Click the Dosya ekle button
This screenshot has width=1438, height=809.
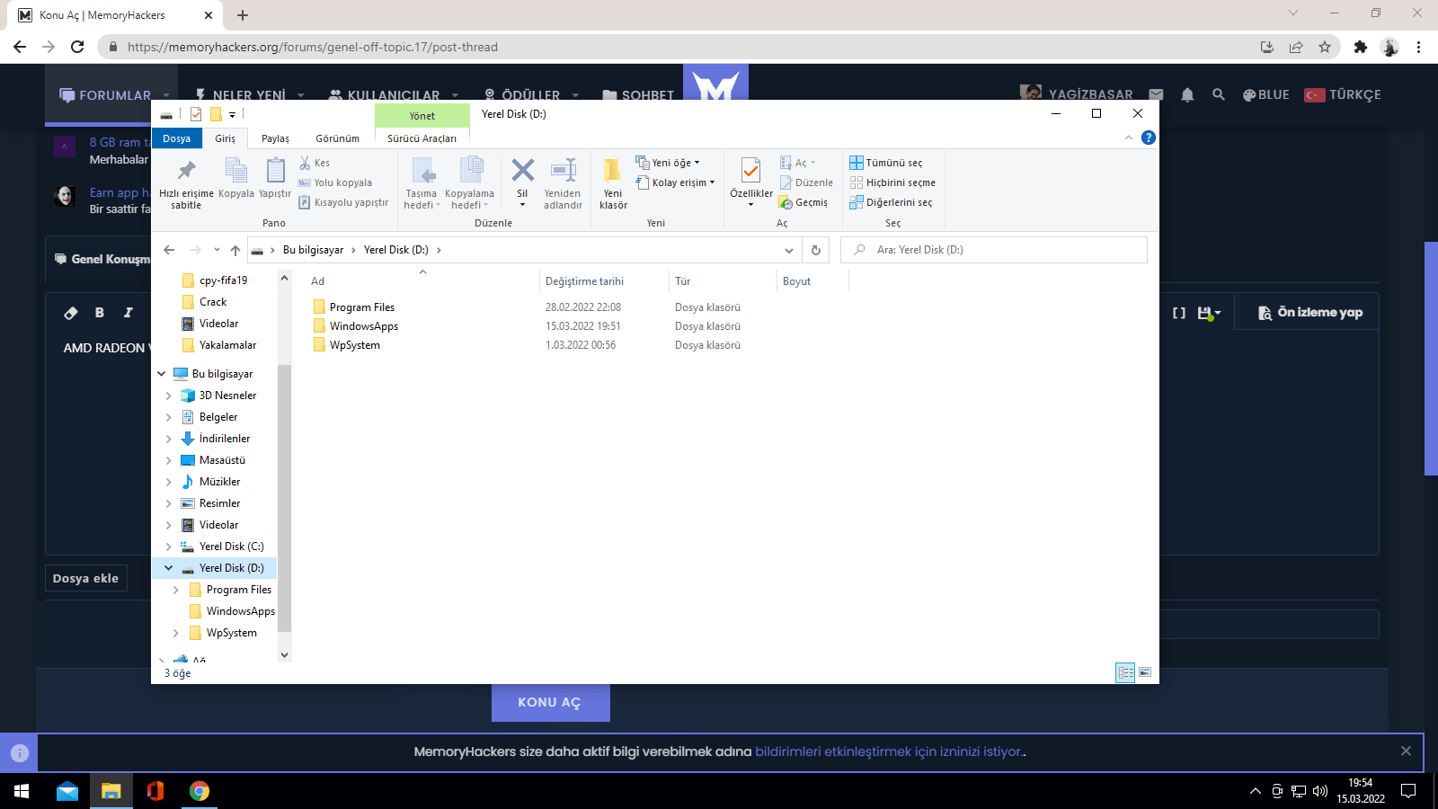[x=85, y=578]
